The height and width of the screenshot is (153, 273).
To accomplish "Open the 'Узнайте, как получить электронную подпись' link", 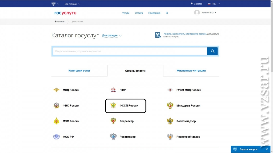I will (185, 34).
